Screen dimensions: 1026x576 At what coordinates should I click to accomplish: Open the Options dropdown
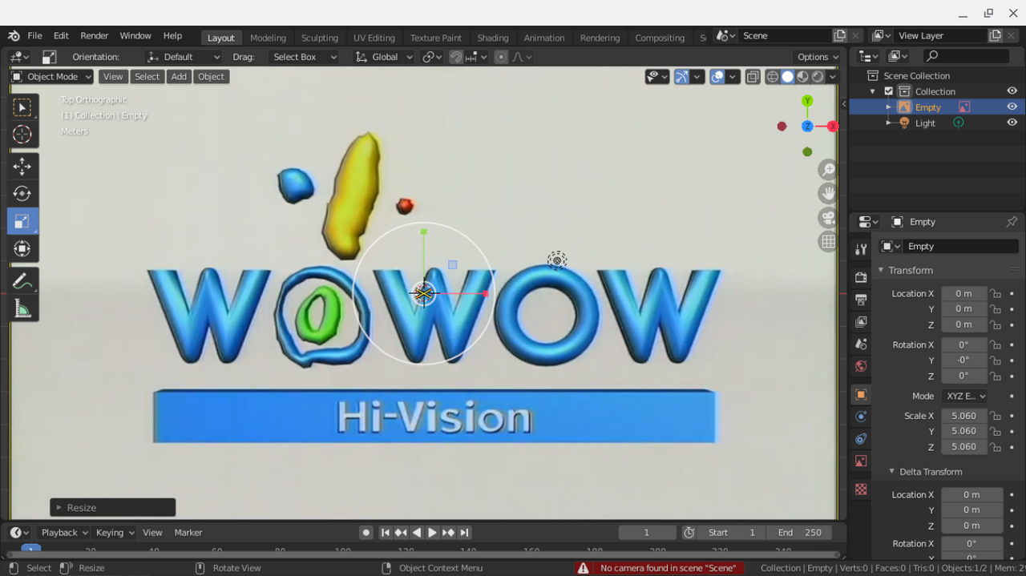coord(818,57)
